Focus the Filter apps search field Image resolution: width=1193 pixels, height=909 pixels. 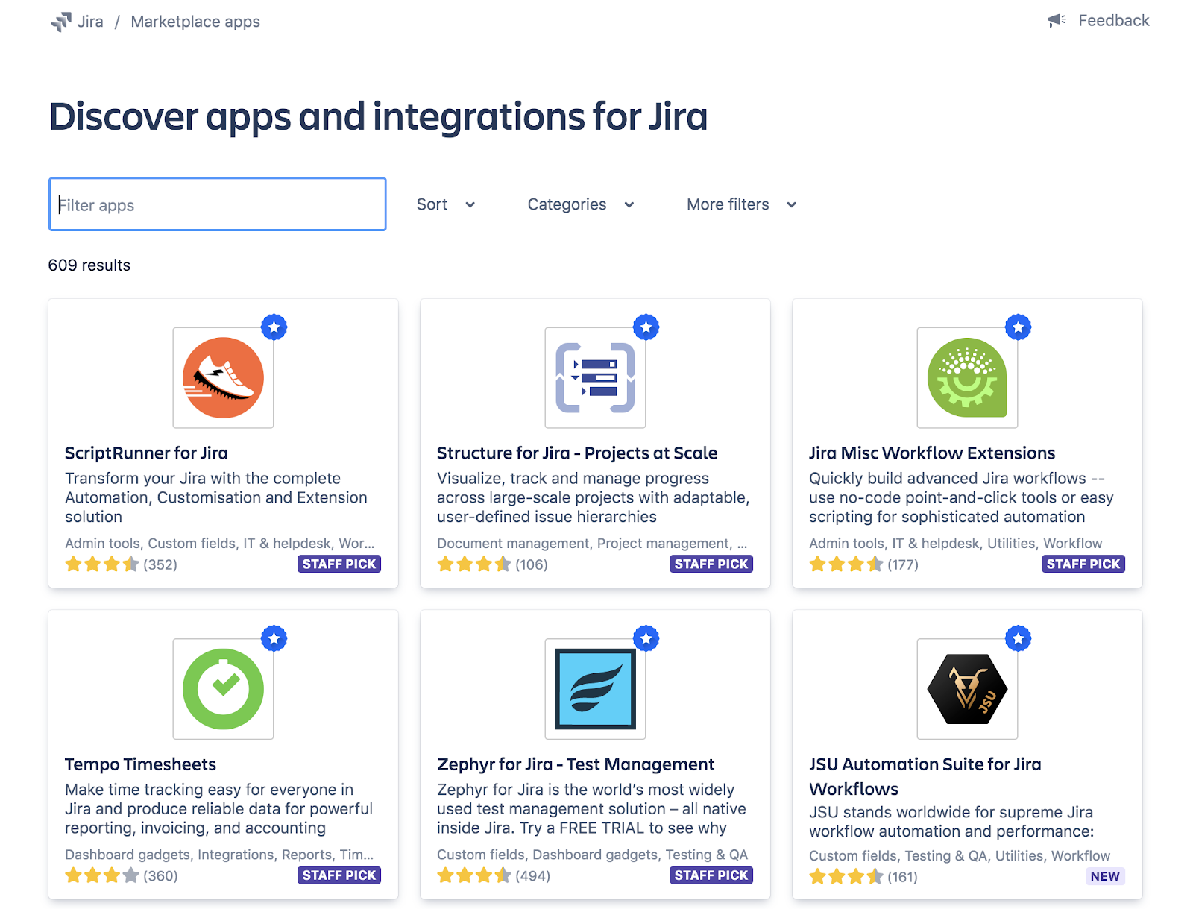point(218,204)
